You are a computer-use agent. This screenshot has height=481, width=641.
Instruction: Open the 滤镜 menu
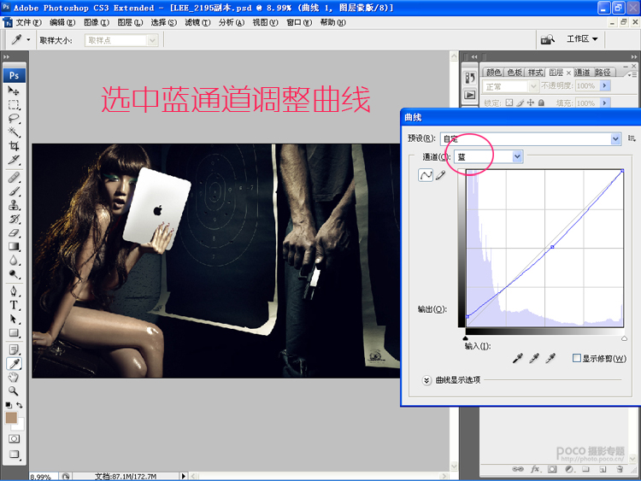coord(197,22)
